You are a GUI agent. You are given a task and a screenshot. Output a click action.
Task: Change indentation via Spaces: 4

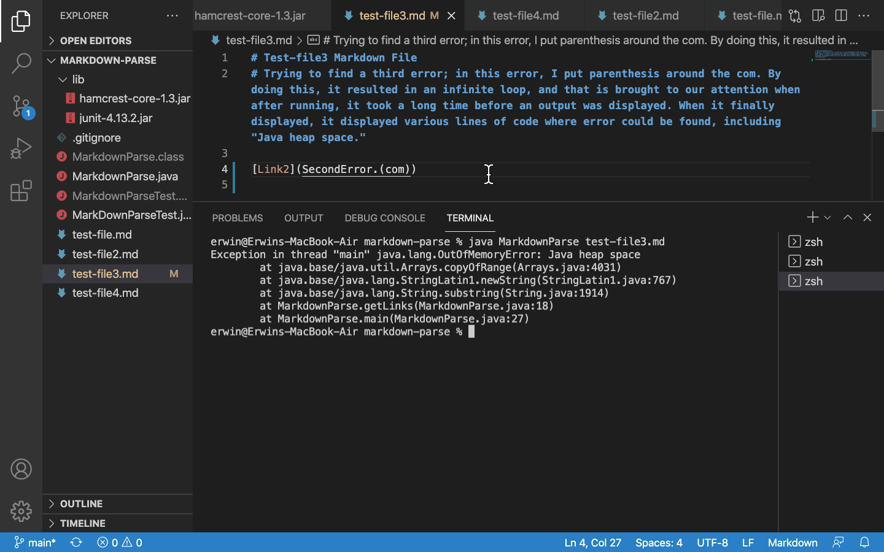(659, 542)
